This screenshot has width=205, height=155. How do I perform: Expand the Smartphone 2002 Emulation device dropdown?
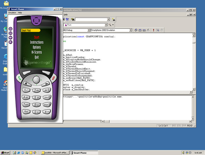pos(131,30)
